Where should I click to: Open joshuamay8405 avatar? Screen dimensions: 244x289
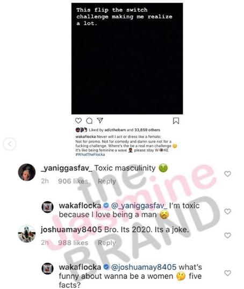click(27, 234)
